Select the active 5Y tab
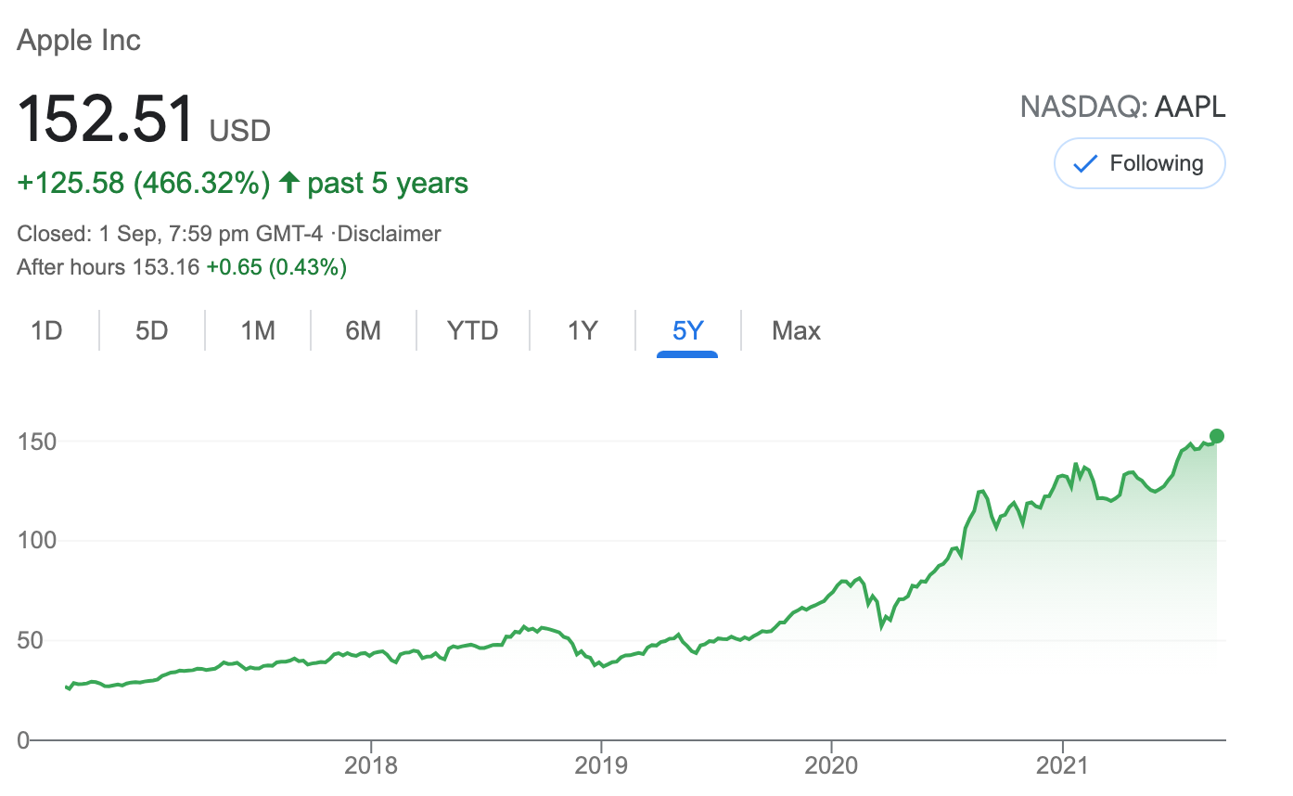Viewport: 1293px width, 796px height. click(x=687, y=330)
